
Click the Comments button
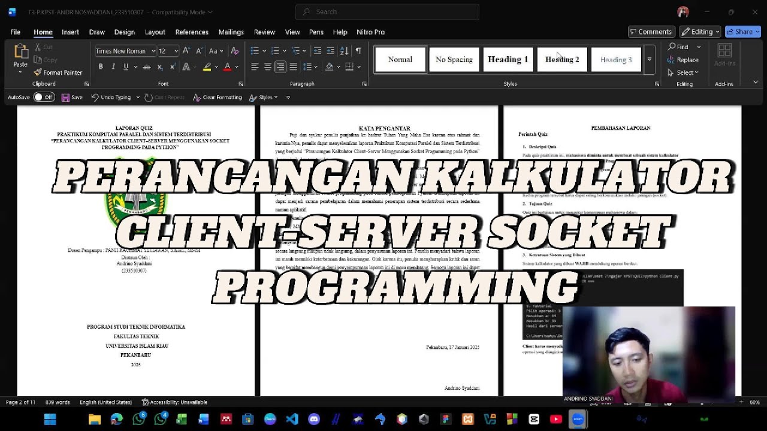(x=651, y=32)
